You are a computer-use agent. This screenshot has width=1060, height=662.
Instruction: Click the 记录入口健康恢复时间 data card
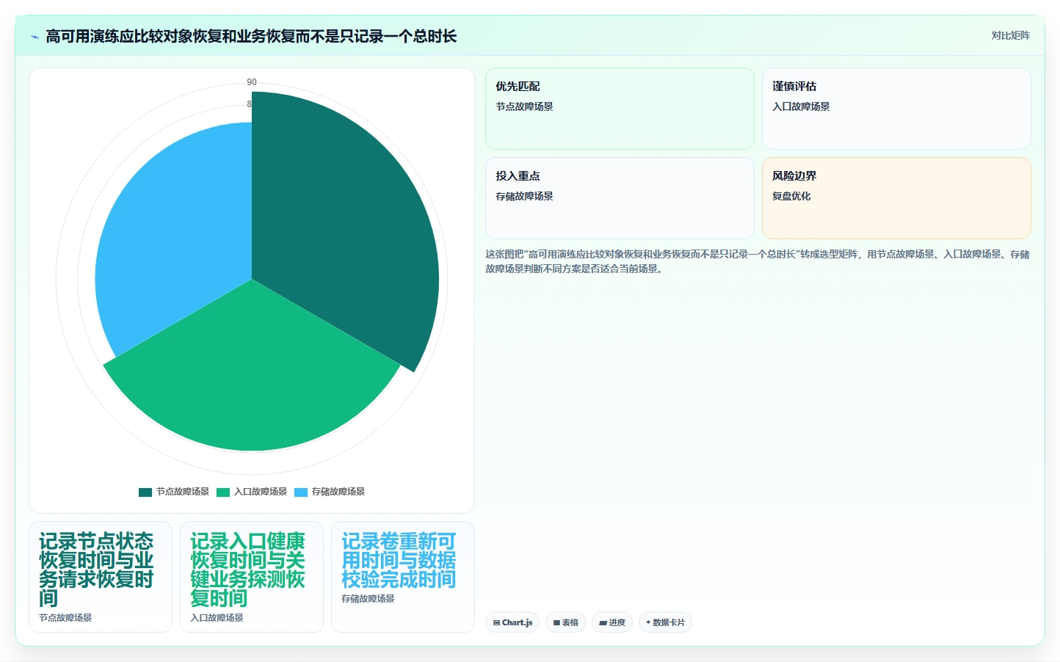click(x=252, y=577)
